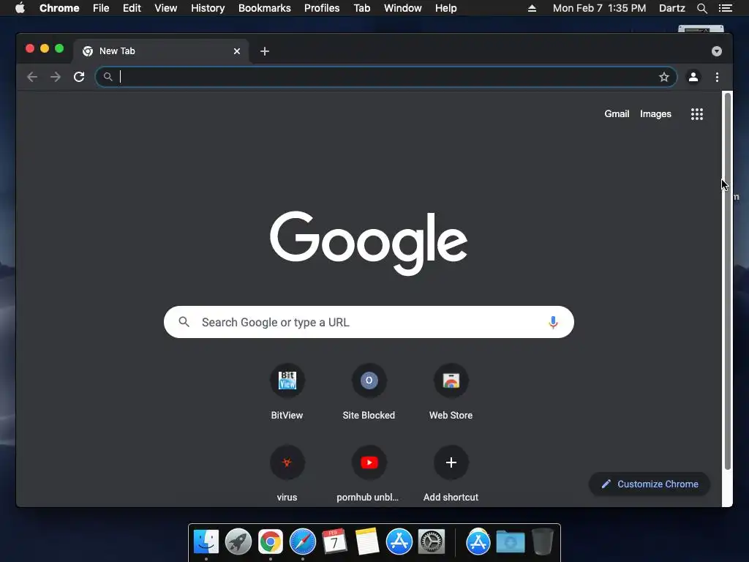Open the Downloads folder in the Dock
This screenshot has height=562, width=749.
pos(510,542)
